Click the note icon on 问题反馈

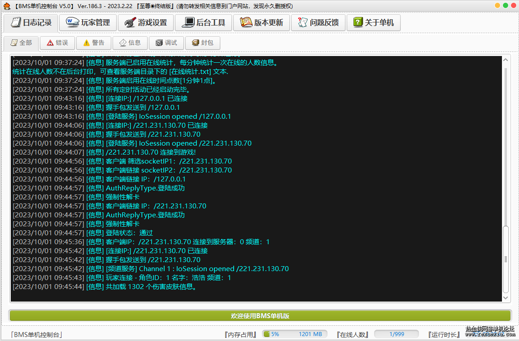[x=302, y=22]
